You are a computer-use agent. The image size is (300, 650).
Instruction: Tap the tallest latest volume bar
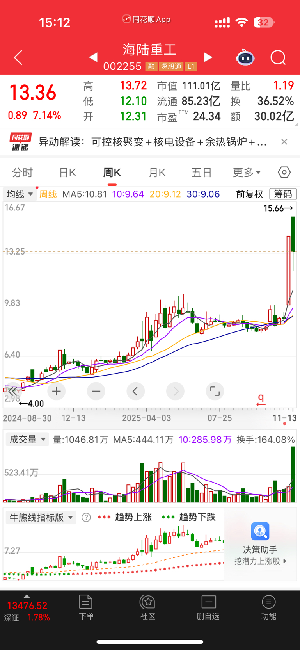click(293, 474)
